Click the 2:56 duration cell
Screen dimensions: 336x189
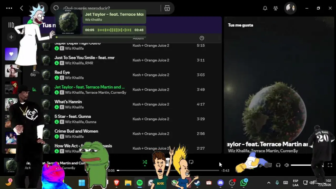(x=201, y=134)
